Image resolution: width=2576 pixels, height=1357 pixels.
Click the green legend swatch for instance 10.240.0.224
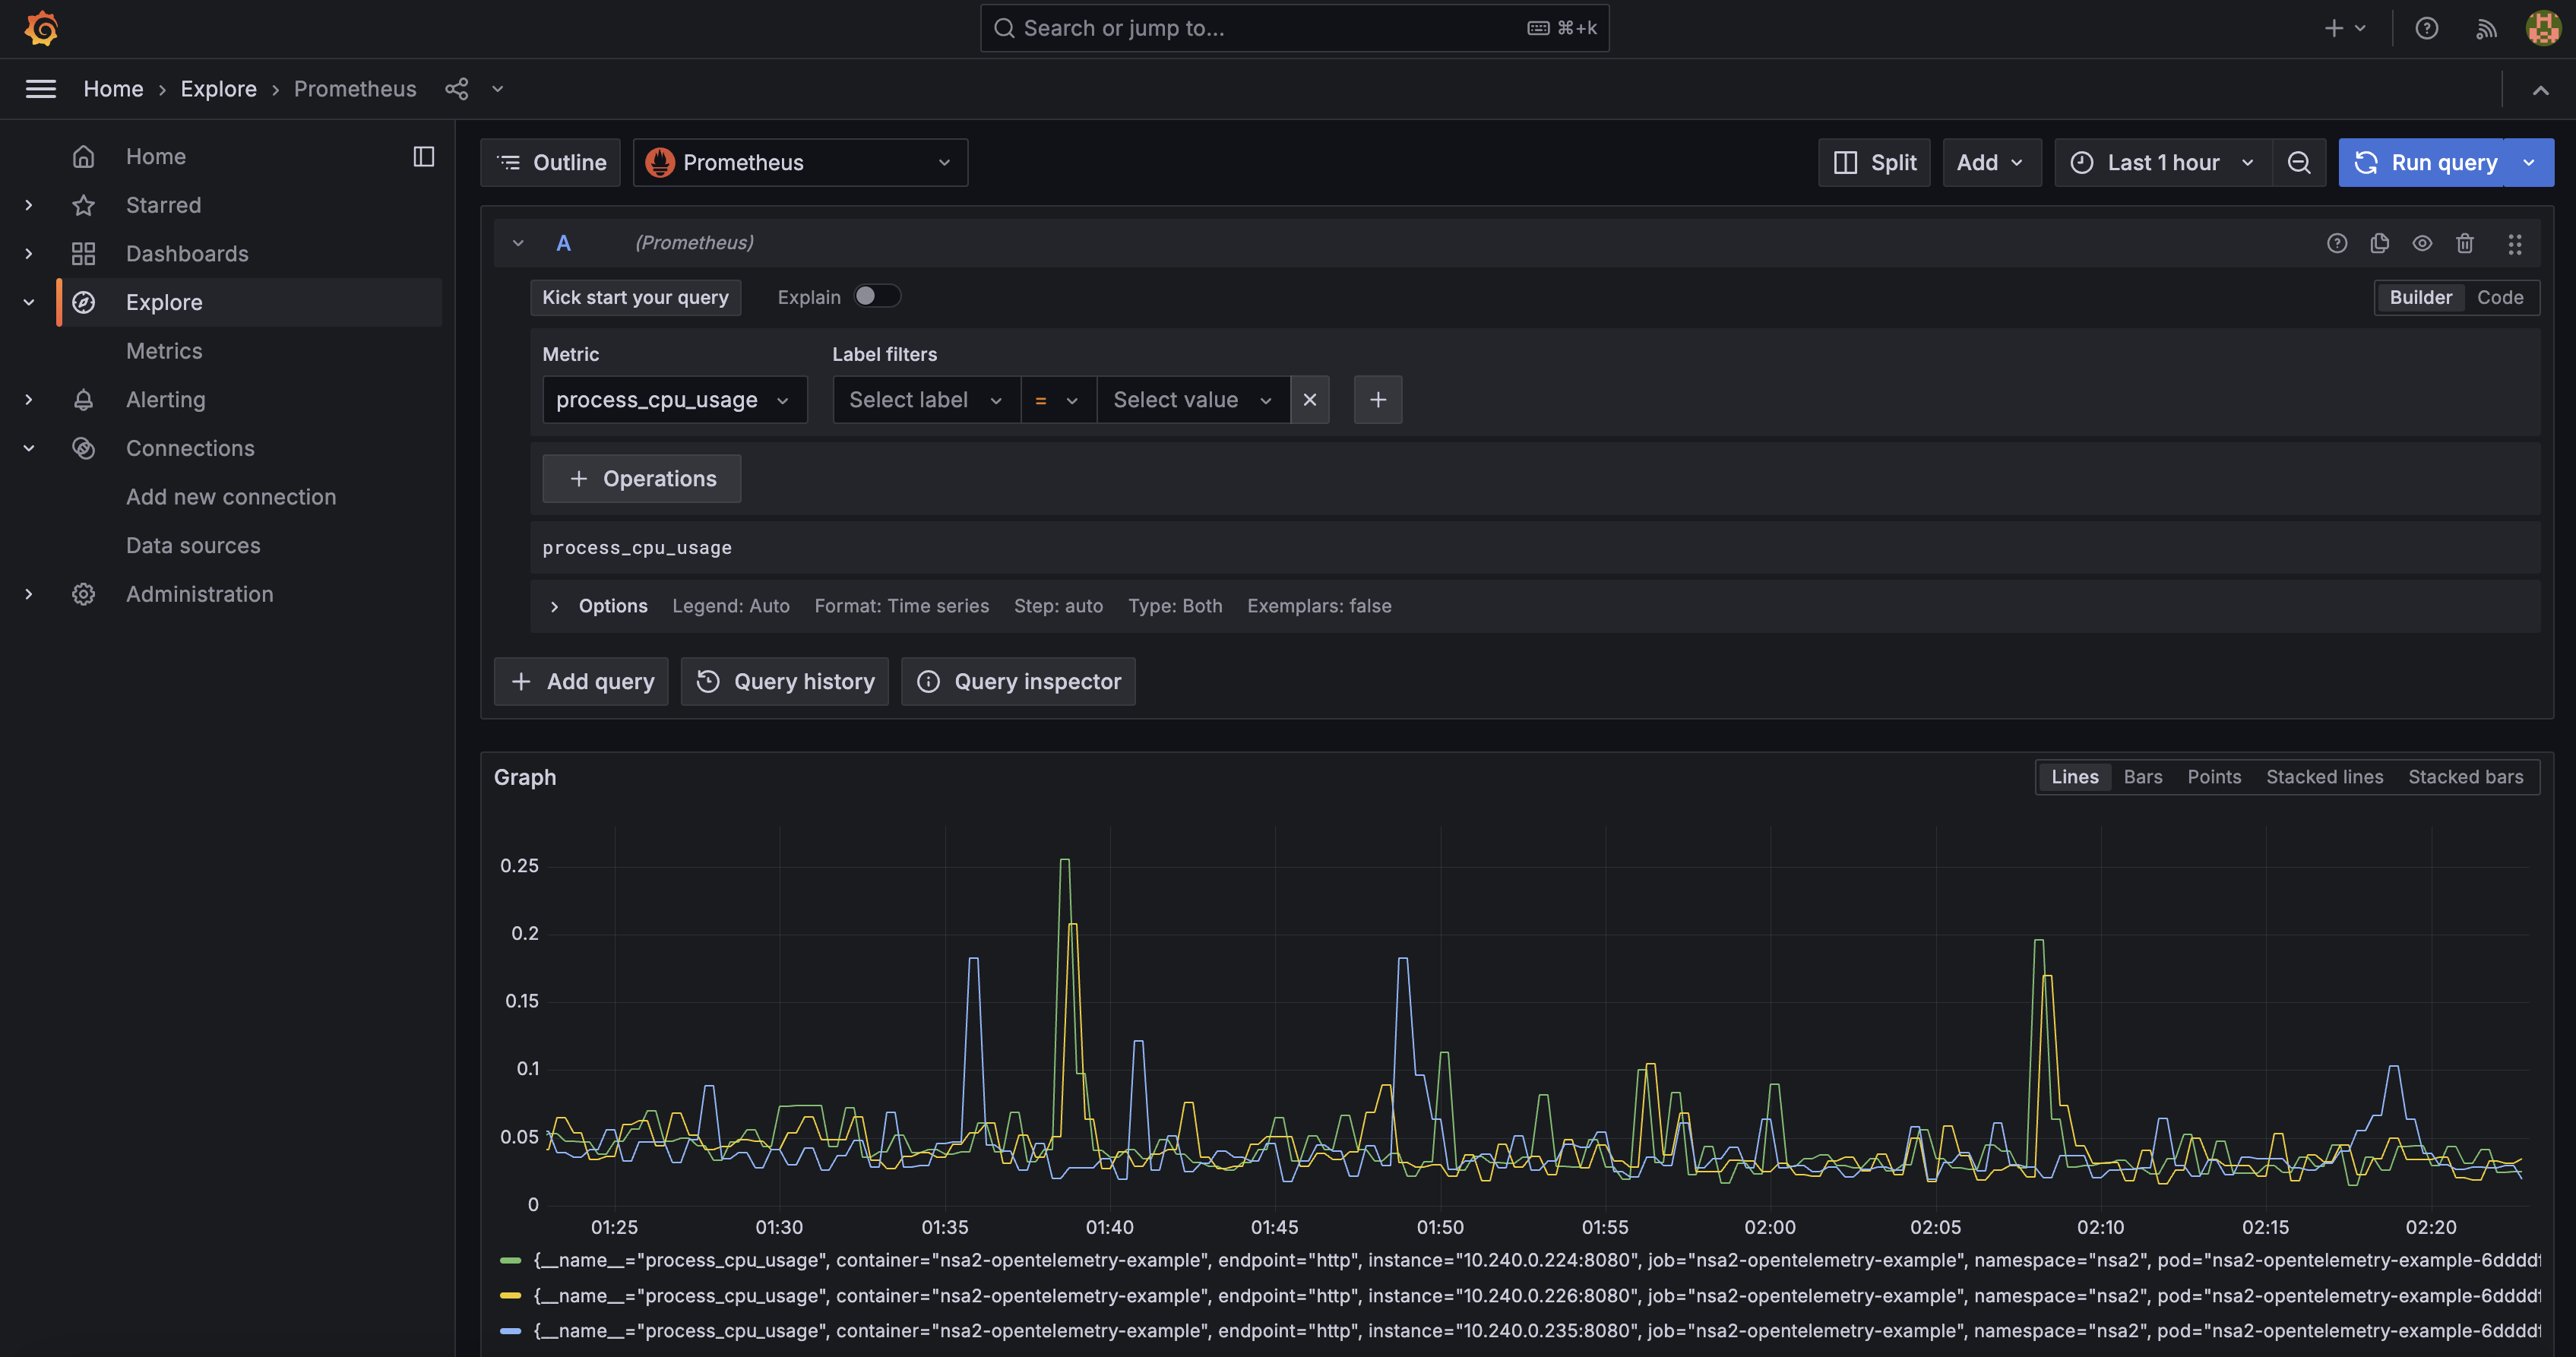510,1260
